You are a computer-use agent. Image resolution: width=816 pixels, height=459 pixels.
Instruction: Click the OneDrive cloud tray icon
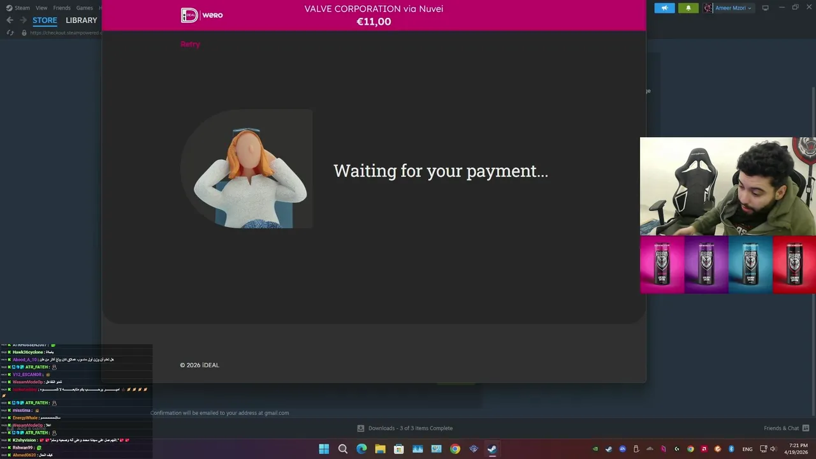650,449
